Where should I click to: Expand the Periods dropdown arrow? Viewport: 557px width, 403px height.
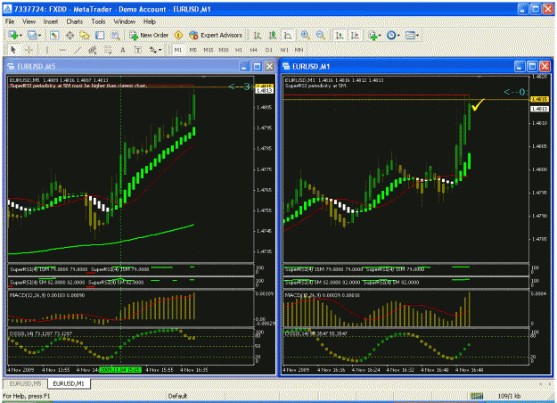pyautogui.click(x=398, y=36)
